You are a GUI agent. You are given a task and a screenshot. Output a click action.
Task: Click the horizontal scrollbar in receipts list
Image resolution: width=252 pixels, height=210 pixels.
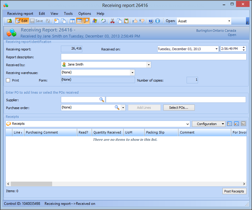point(31,184)
